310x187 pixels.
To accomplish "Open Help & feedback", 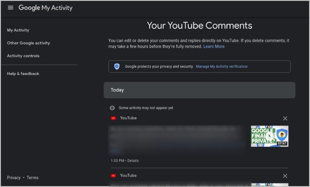I will pos(23,74).
